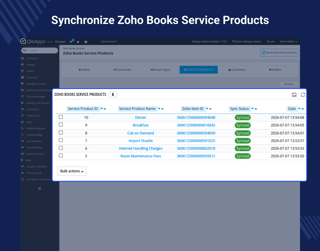Screen dimensions: 320x251
Task: Check the Dinner row checkbox
Action: pyautogui.click(x=61, y=117)
